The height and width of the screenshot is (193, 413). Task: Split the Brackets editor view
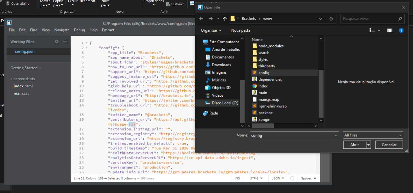[65, 42]
